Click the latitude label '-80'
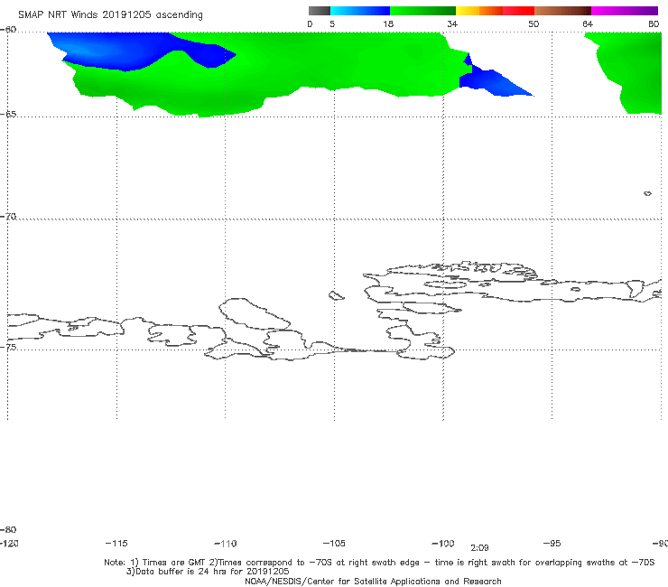 [8, 529]
